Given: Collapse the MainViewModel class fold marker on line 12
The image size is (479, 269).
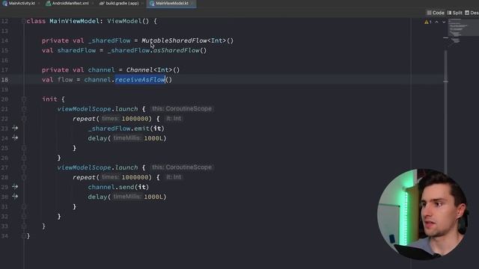Looking at the screenshot, I should pyautogui.click(x=23, y=21).
